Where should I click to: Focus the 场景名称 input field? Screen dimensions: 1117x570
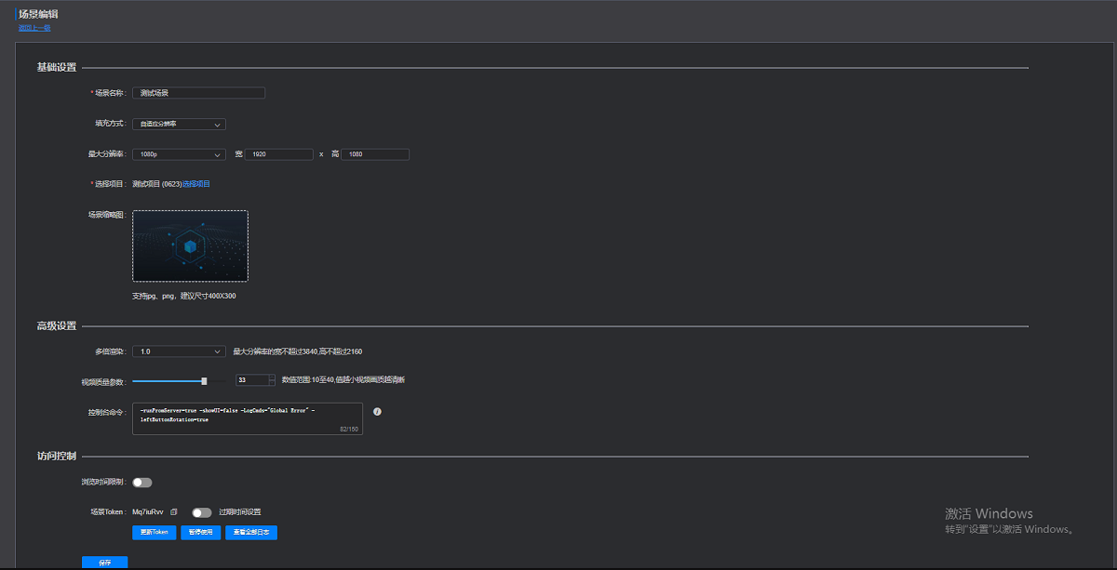pyautogui.click(x=198, y=93)
